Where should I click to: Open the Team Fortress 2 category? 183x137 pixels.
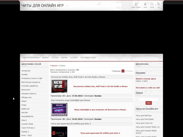click(x=28, y=128)
